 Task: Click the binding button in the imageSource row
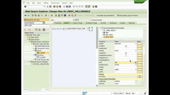(139, 58)
